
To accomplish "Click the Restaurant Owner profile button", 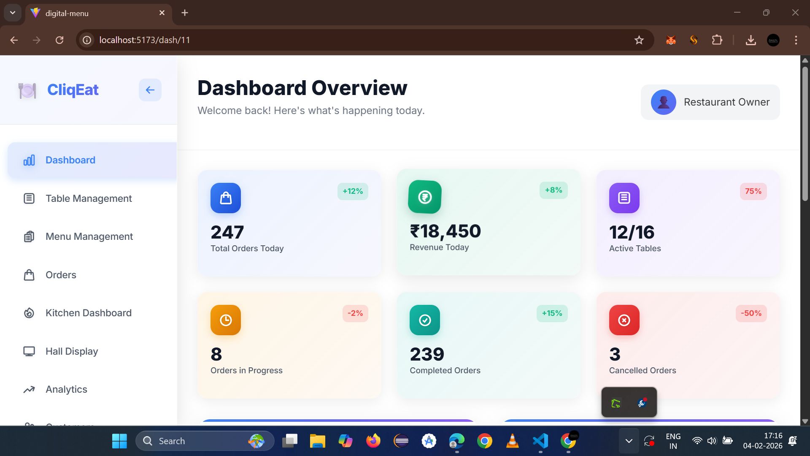I will click(x=710, y=102).
